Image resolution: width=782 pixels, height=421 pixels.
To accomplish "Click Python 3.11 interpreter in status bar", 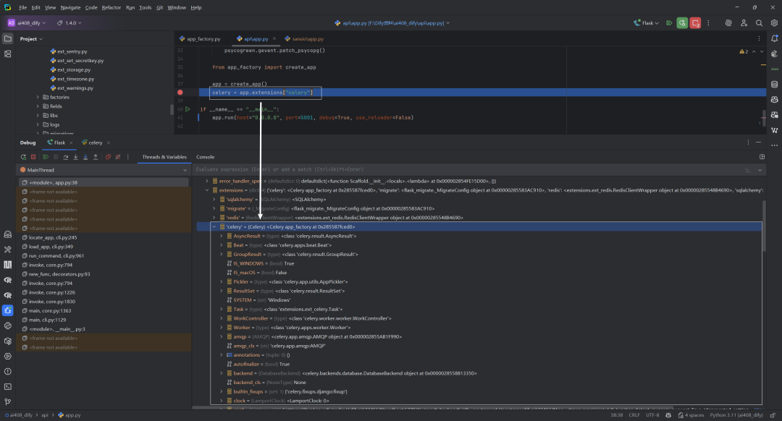I will pos(736,415).
